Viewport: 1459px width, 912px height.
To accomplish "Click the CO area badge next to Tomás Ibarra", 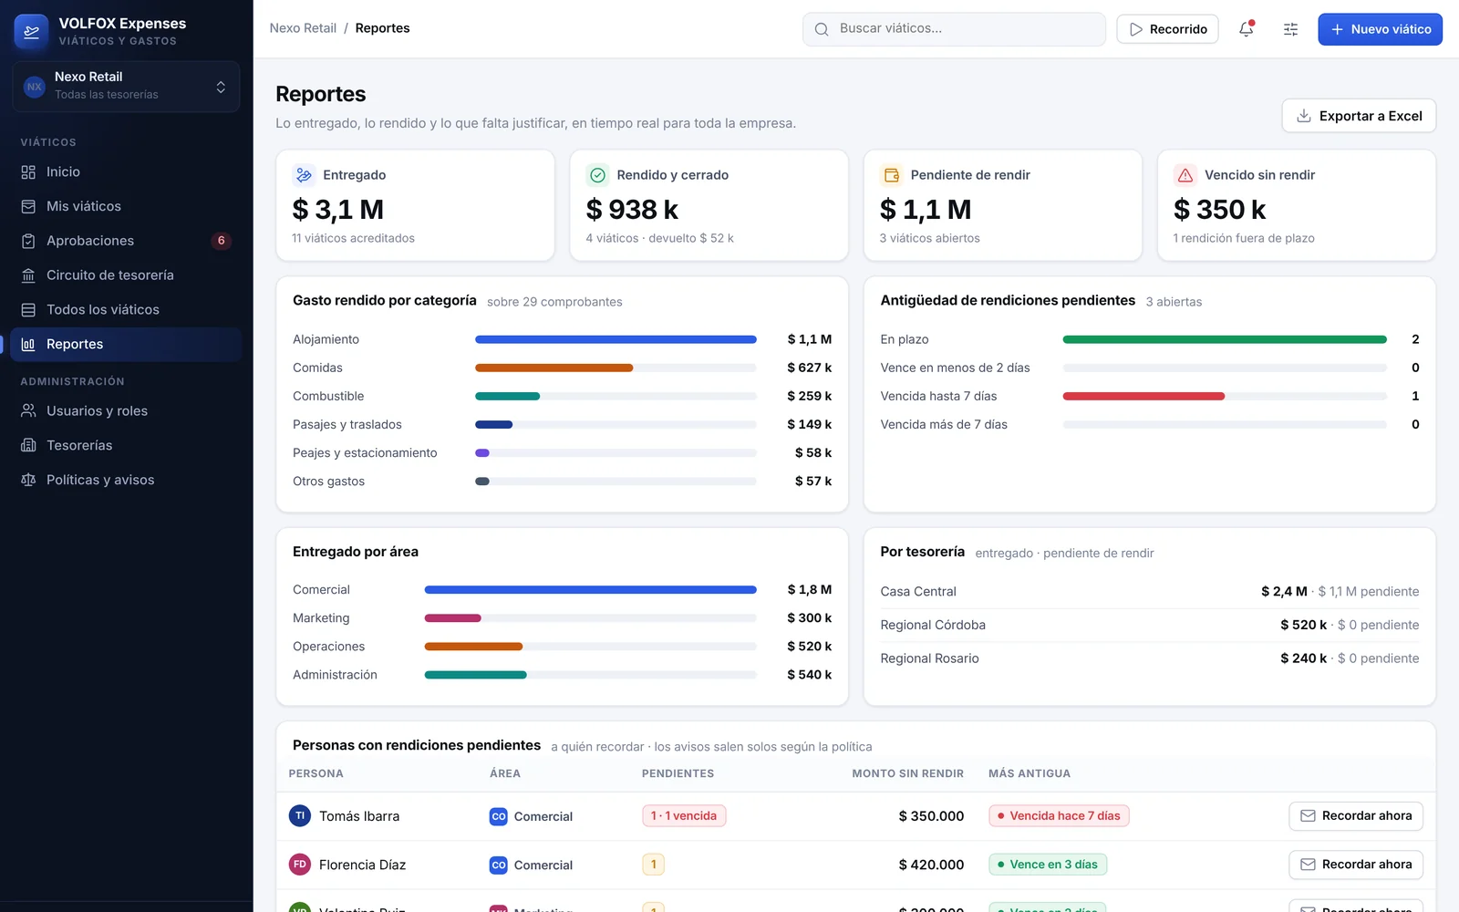I will coord(499,817).
